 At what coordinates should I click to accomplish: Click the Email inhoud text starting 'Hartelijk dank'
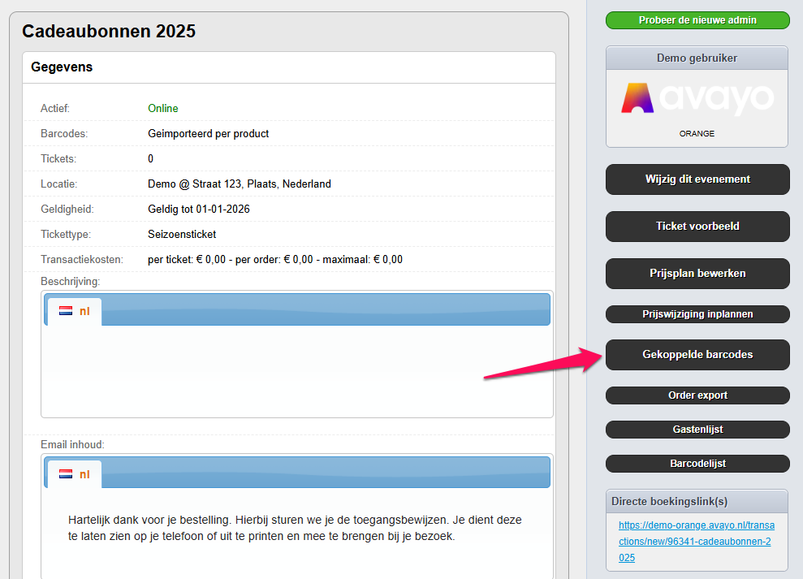295,528
